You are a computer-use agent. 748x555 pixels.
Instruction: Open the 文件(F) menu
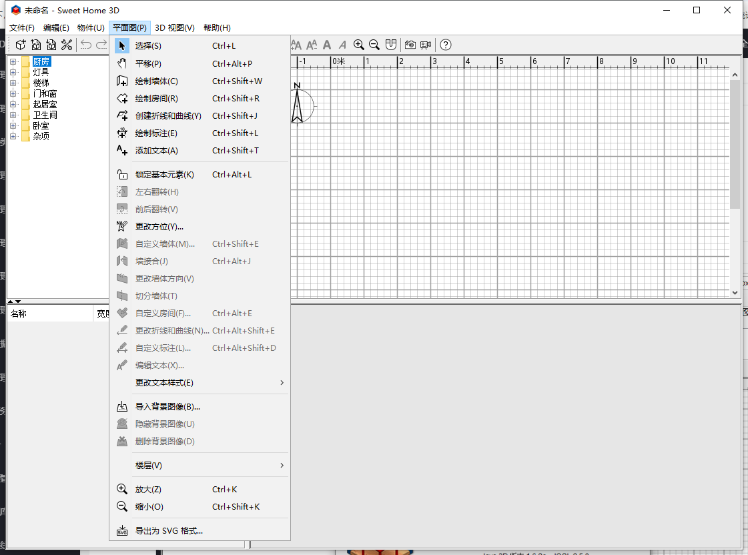tap(22, 27)
